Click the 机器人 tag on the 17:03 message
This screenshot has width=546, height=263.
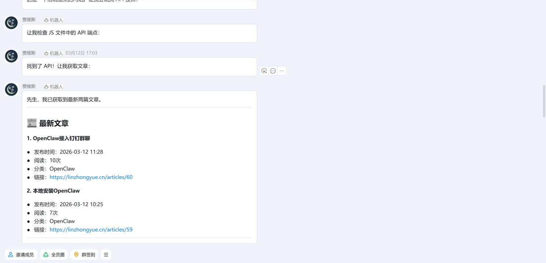[x=54, y=53]
